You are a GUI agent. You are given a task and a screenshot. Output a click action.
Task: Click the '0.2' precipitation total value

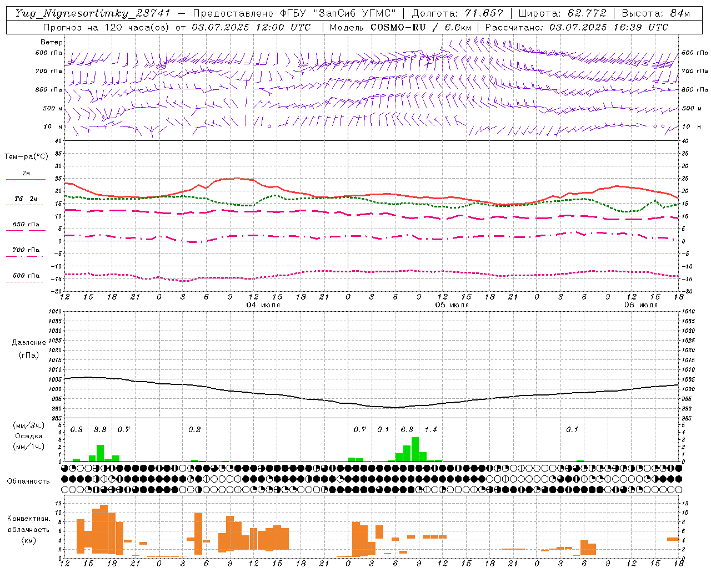pyautogui.click(x=194, y=429)
